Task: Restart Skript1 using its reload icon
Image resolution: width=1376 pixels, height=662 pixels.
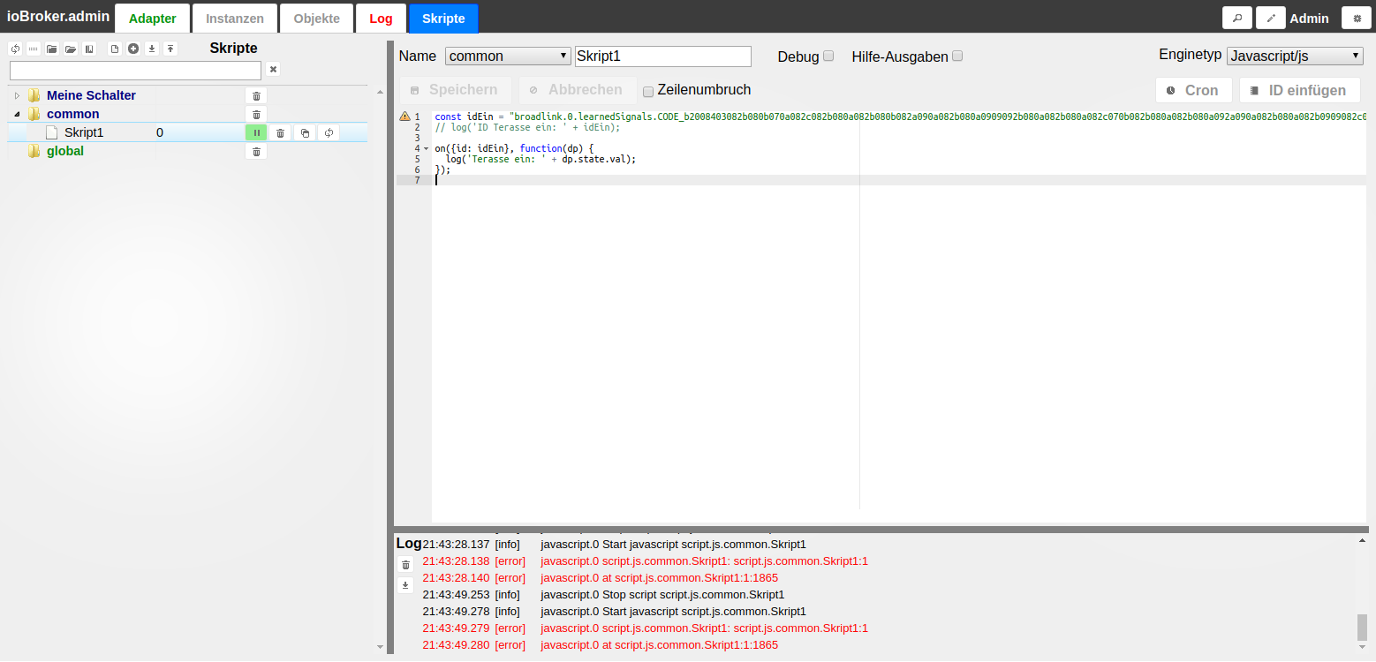Action: click(x=329, y=132)
